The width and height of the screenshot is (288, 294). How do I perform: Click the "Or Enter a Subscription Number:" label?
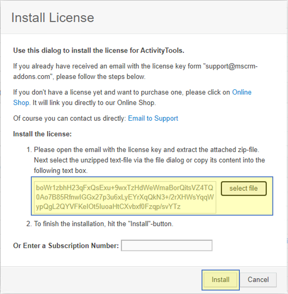[66, 246]
